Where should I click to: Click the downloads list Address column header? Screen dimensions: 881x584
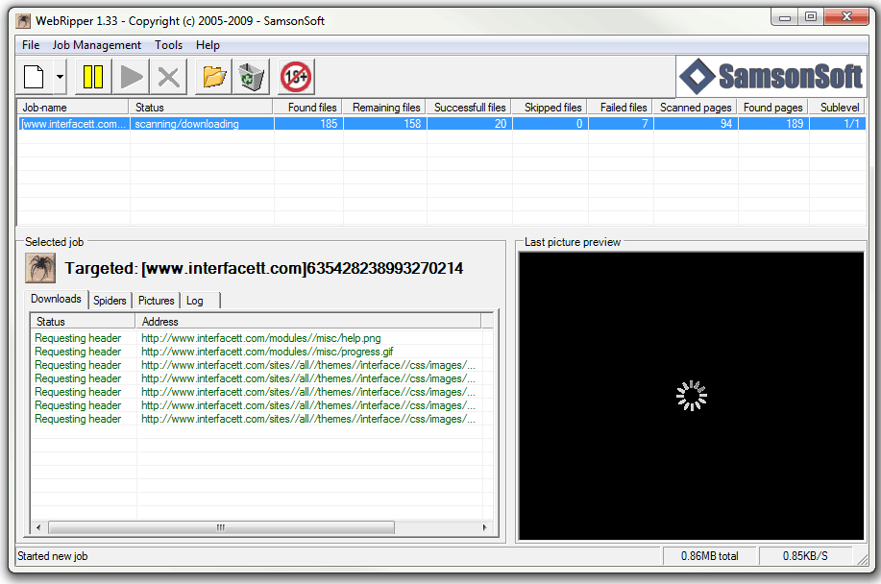[308, 322]
